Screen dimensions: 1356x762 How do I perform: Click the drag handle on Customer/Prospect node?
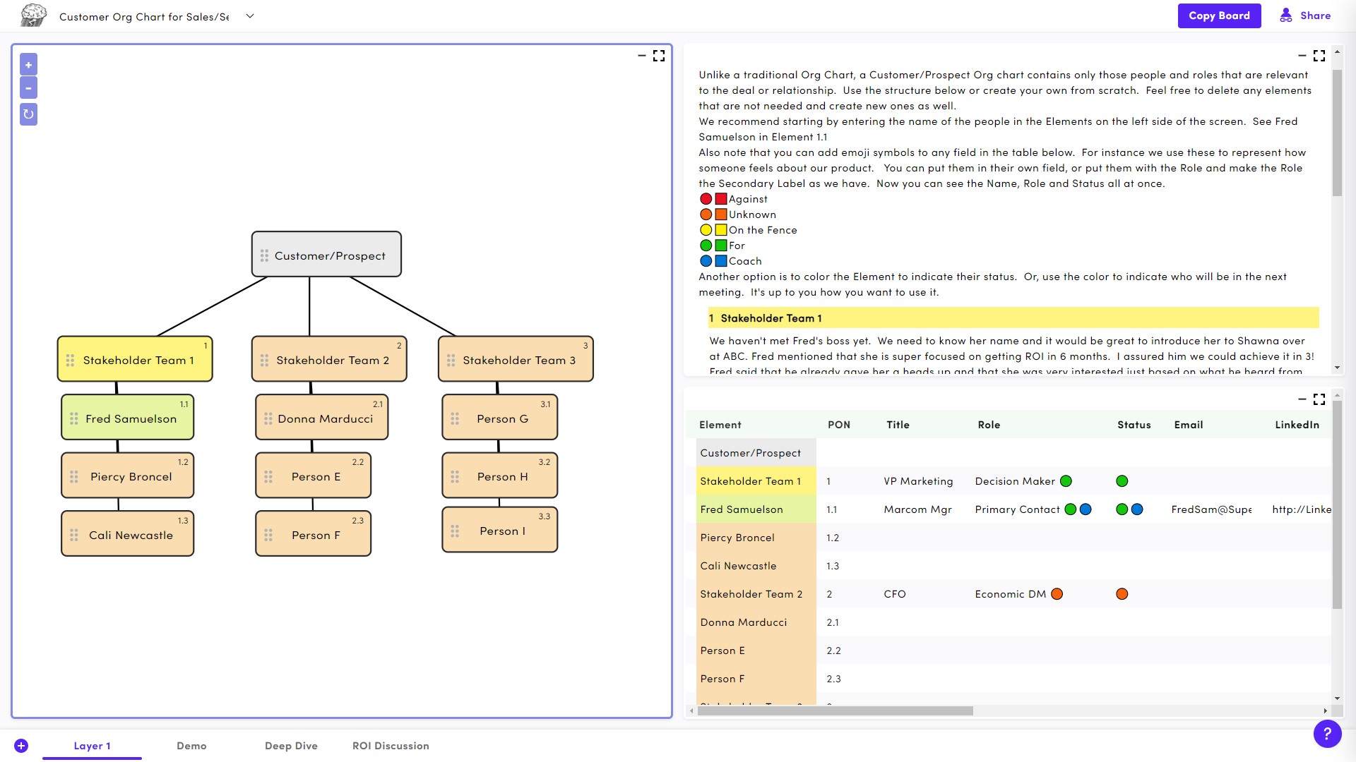(x=265, y=255)
